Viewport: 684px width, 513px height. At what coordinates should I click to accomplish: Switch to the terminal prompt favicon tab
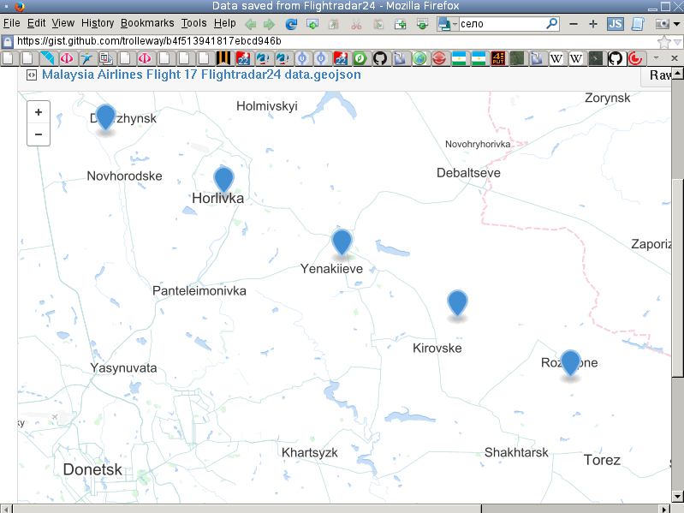click(596, 58)
